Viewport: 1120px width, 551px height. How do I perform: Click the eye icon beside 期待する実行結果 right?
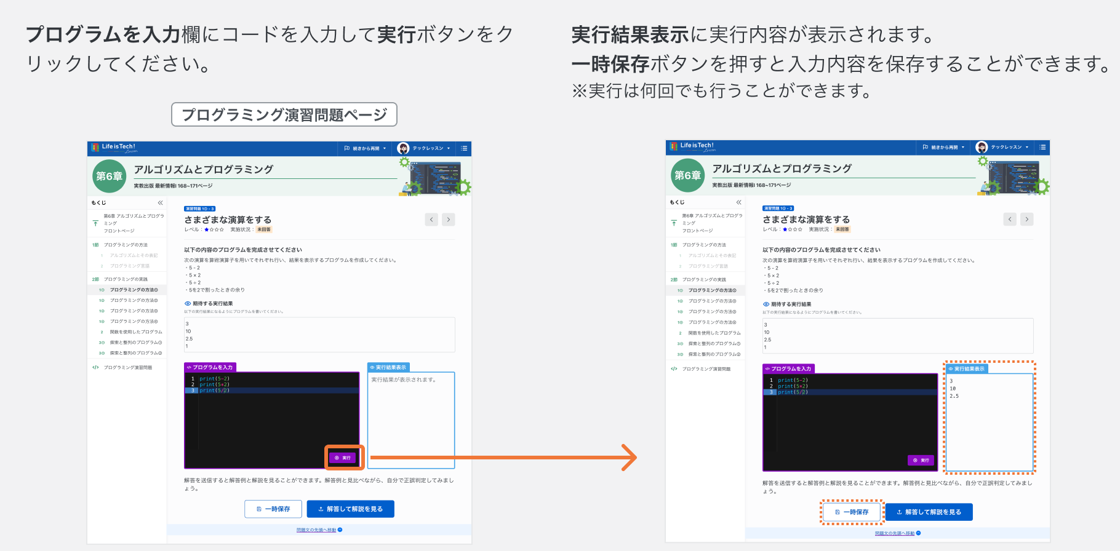click(x=766, y=304)
